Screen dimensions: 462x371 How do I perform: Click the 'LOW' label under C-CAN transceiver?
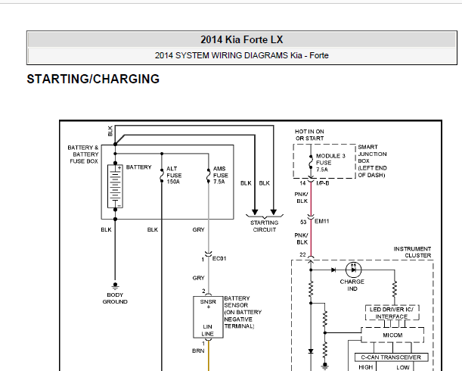click(x=403, y=367)
